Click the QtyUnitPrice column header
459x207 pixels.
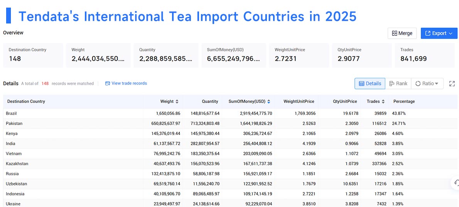point(345,101)
